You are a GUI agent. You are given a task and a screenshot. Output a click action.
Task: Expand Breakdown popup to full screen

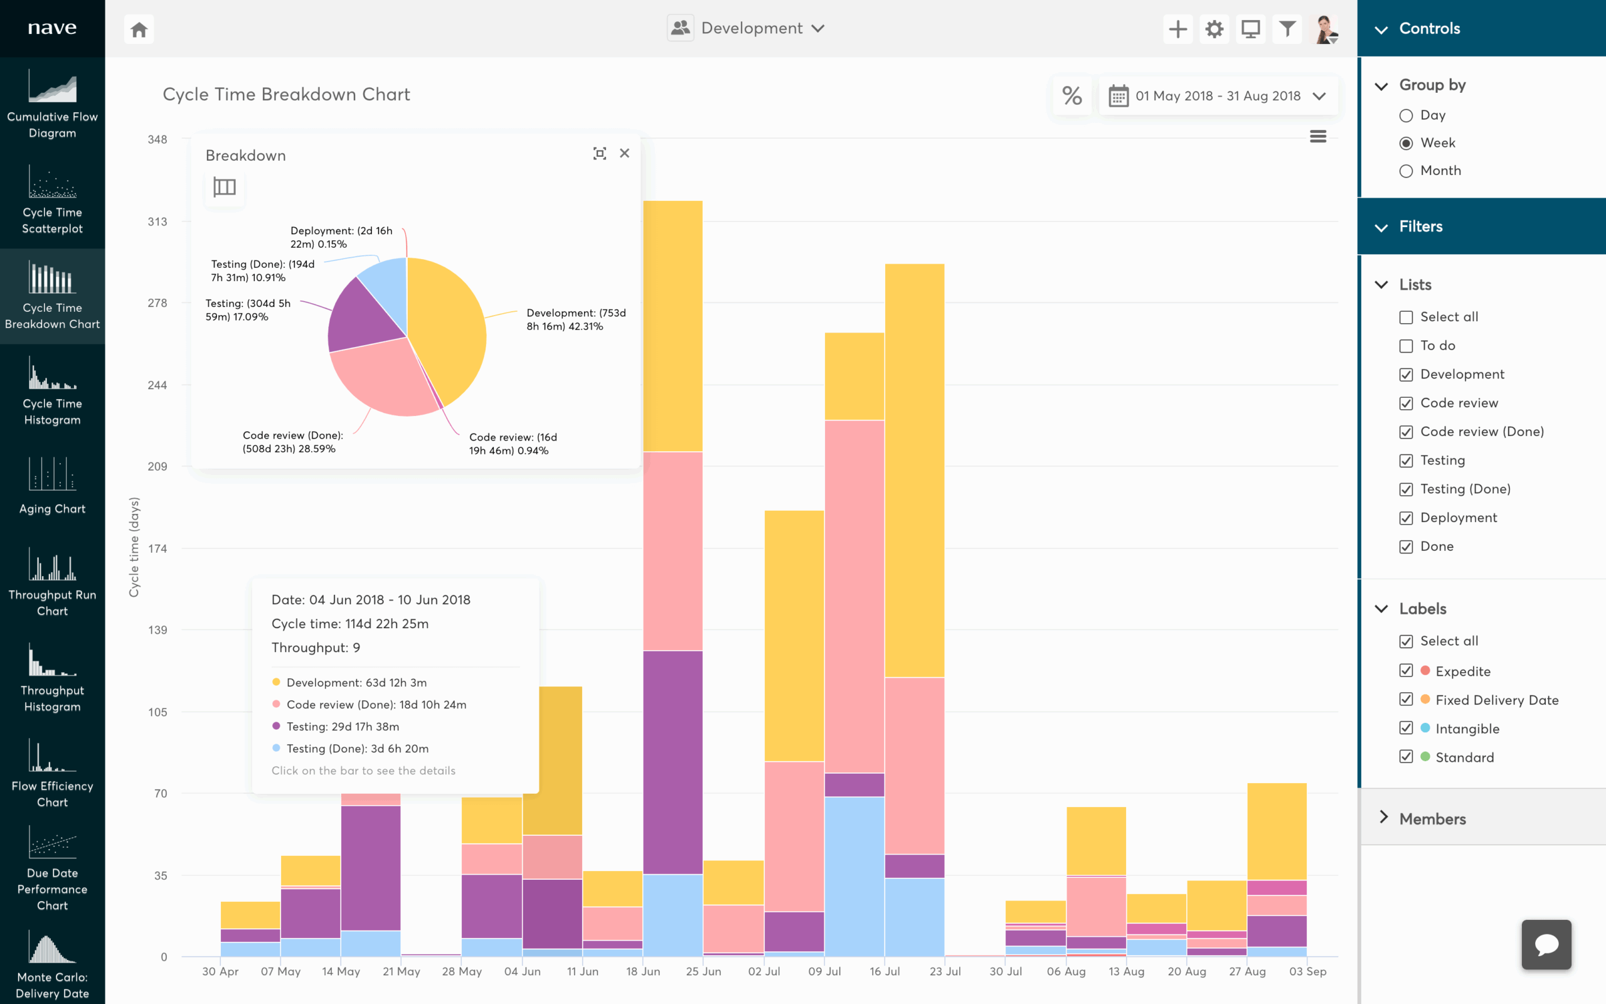[x=599, y=153]
